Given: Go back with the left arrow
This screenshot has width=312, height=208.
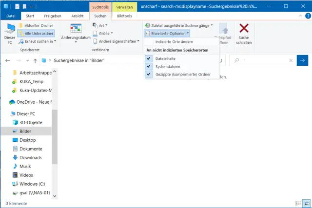Looking at the screenshot, I should click(x=8, y=60).
